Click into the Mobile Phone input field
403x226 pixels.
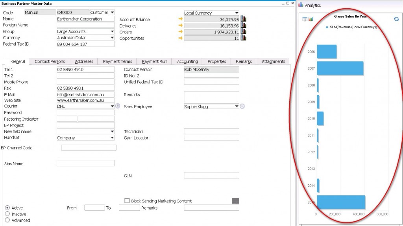coord(85,82)
